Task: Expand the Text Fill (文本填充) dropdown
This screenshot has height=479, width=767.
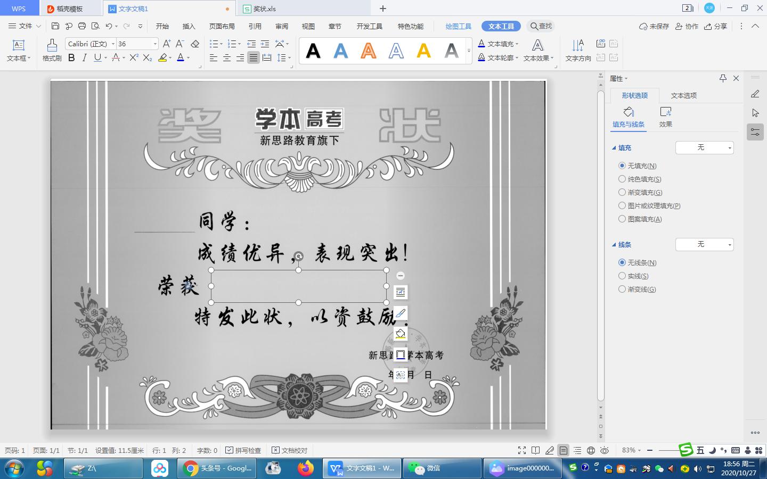Action: 517,44
